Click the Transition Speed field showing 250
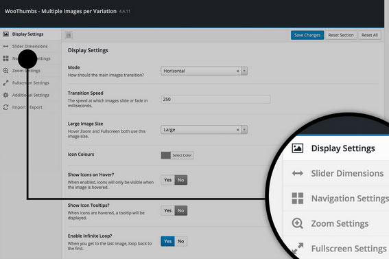Viewport: 389px width, 259px height. coord(215,100)
